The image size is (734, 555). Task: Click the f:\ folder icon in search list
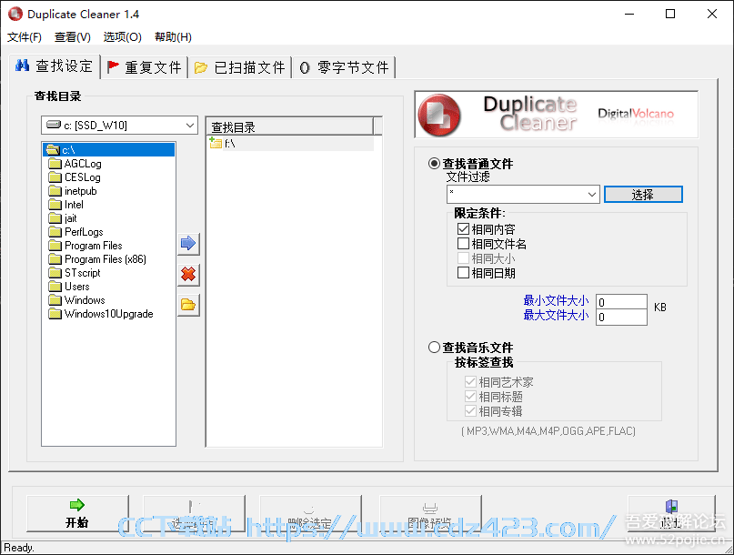(x=216, y=143)
